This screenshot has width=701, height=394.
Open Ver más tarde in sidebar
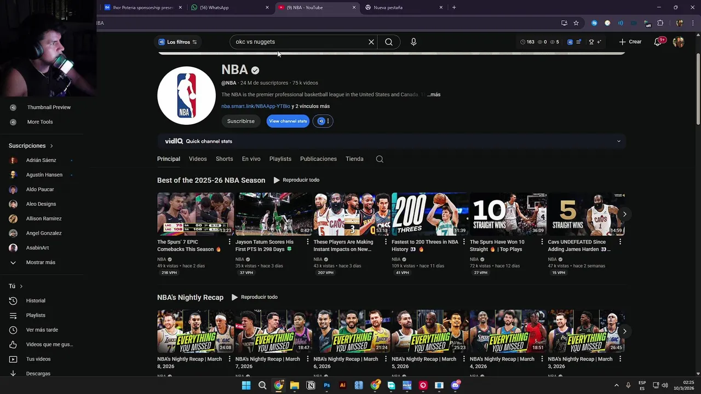click(42, 330)
